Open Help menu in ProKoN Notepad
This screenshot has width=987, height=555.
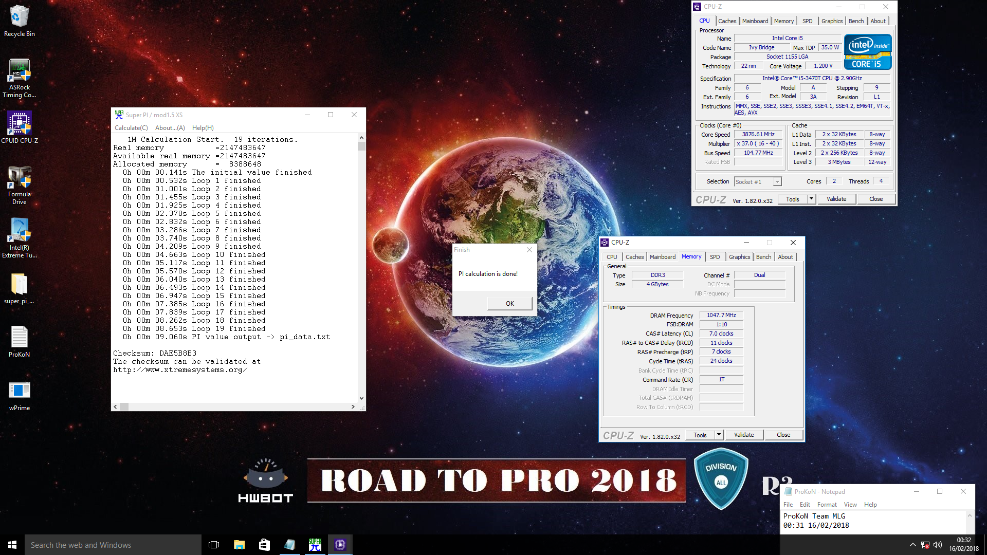[870, 505]
